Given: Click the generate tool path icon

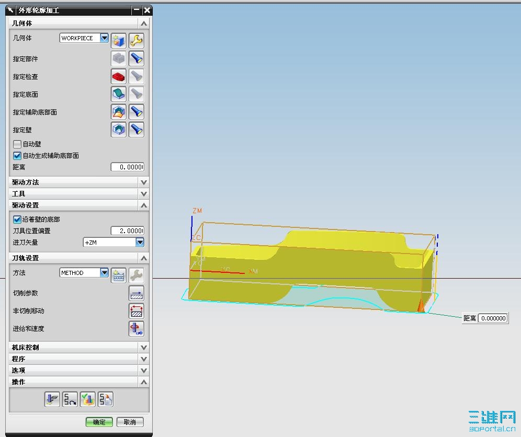Looking at the screenshot, I should point(52,399).
